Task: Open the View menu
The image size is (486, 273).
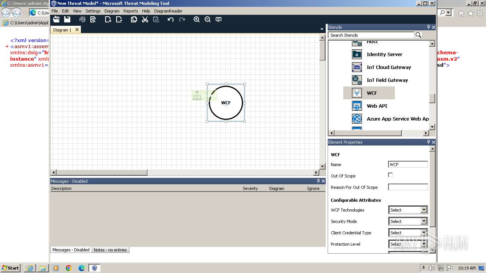Action: [77, 11]
